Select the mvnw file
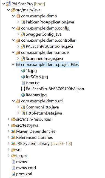The width and height of the screenshot is (105, 178). point(22,162)
